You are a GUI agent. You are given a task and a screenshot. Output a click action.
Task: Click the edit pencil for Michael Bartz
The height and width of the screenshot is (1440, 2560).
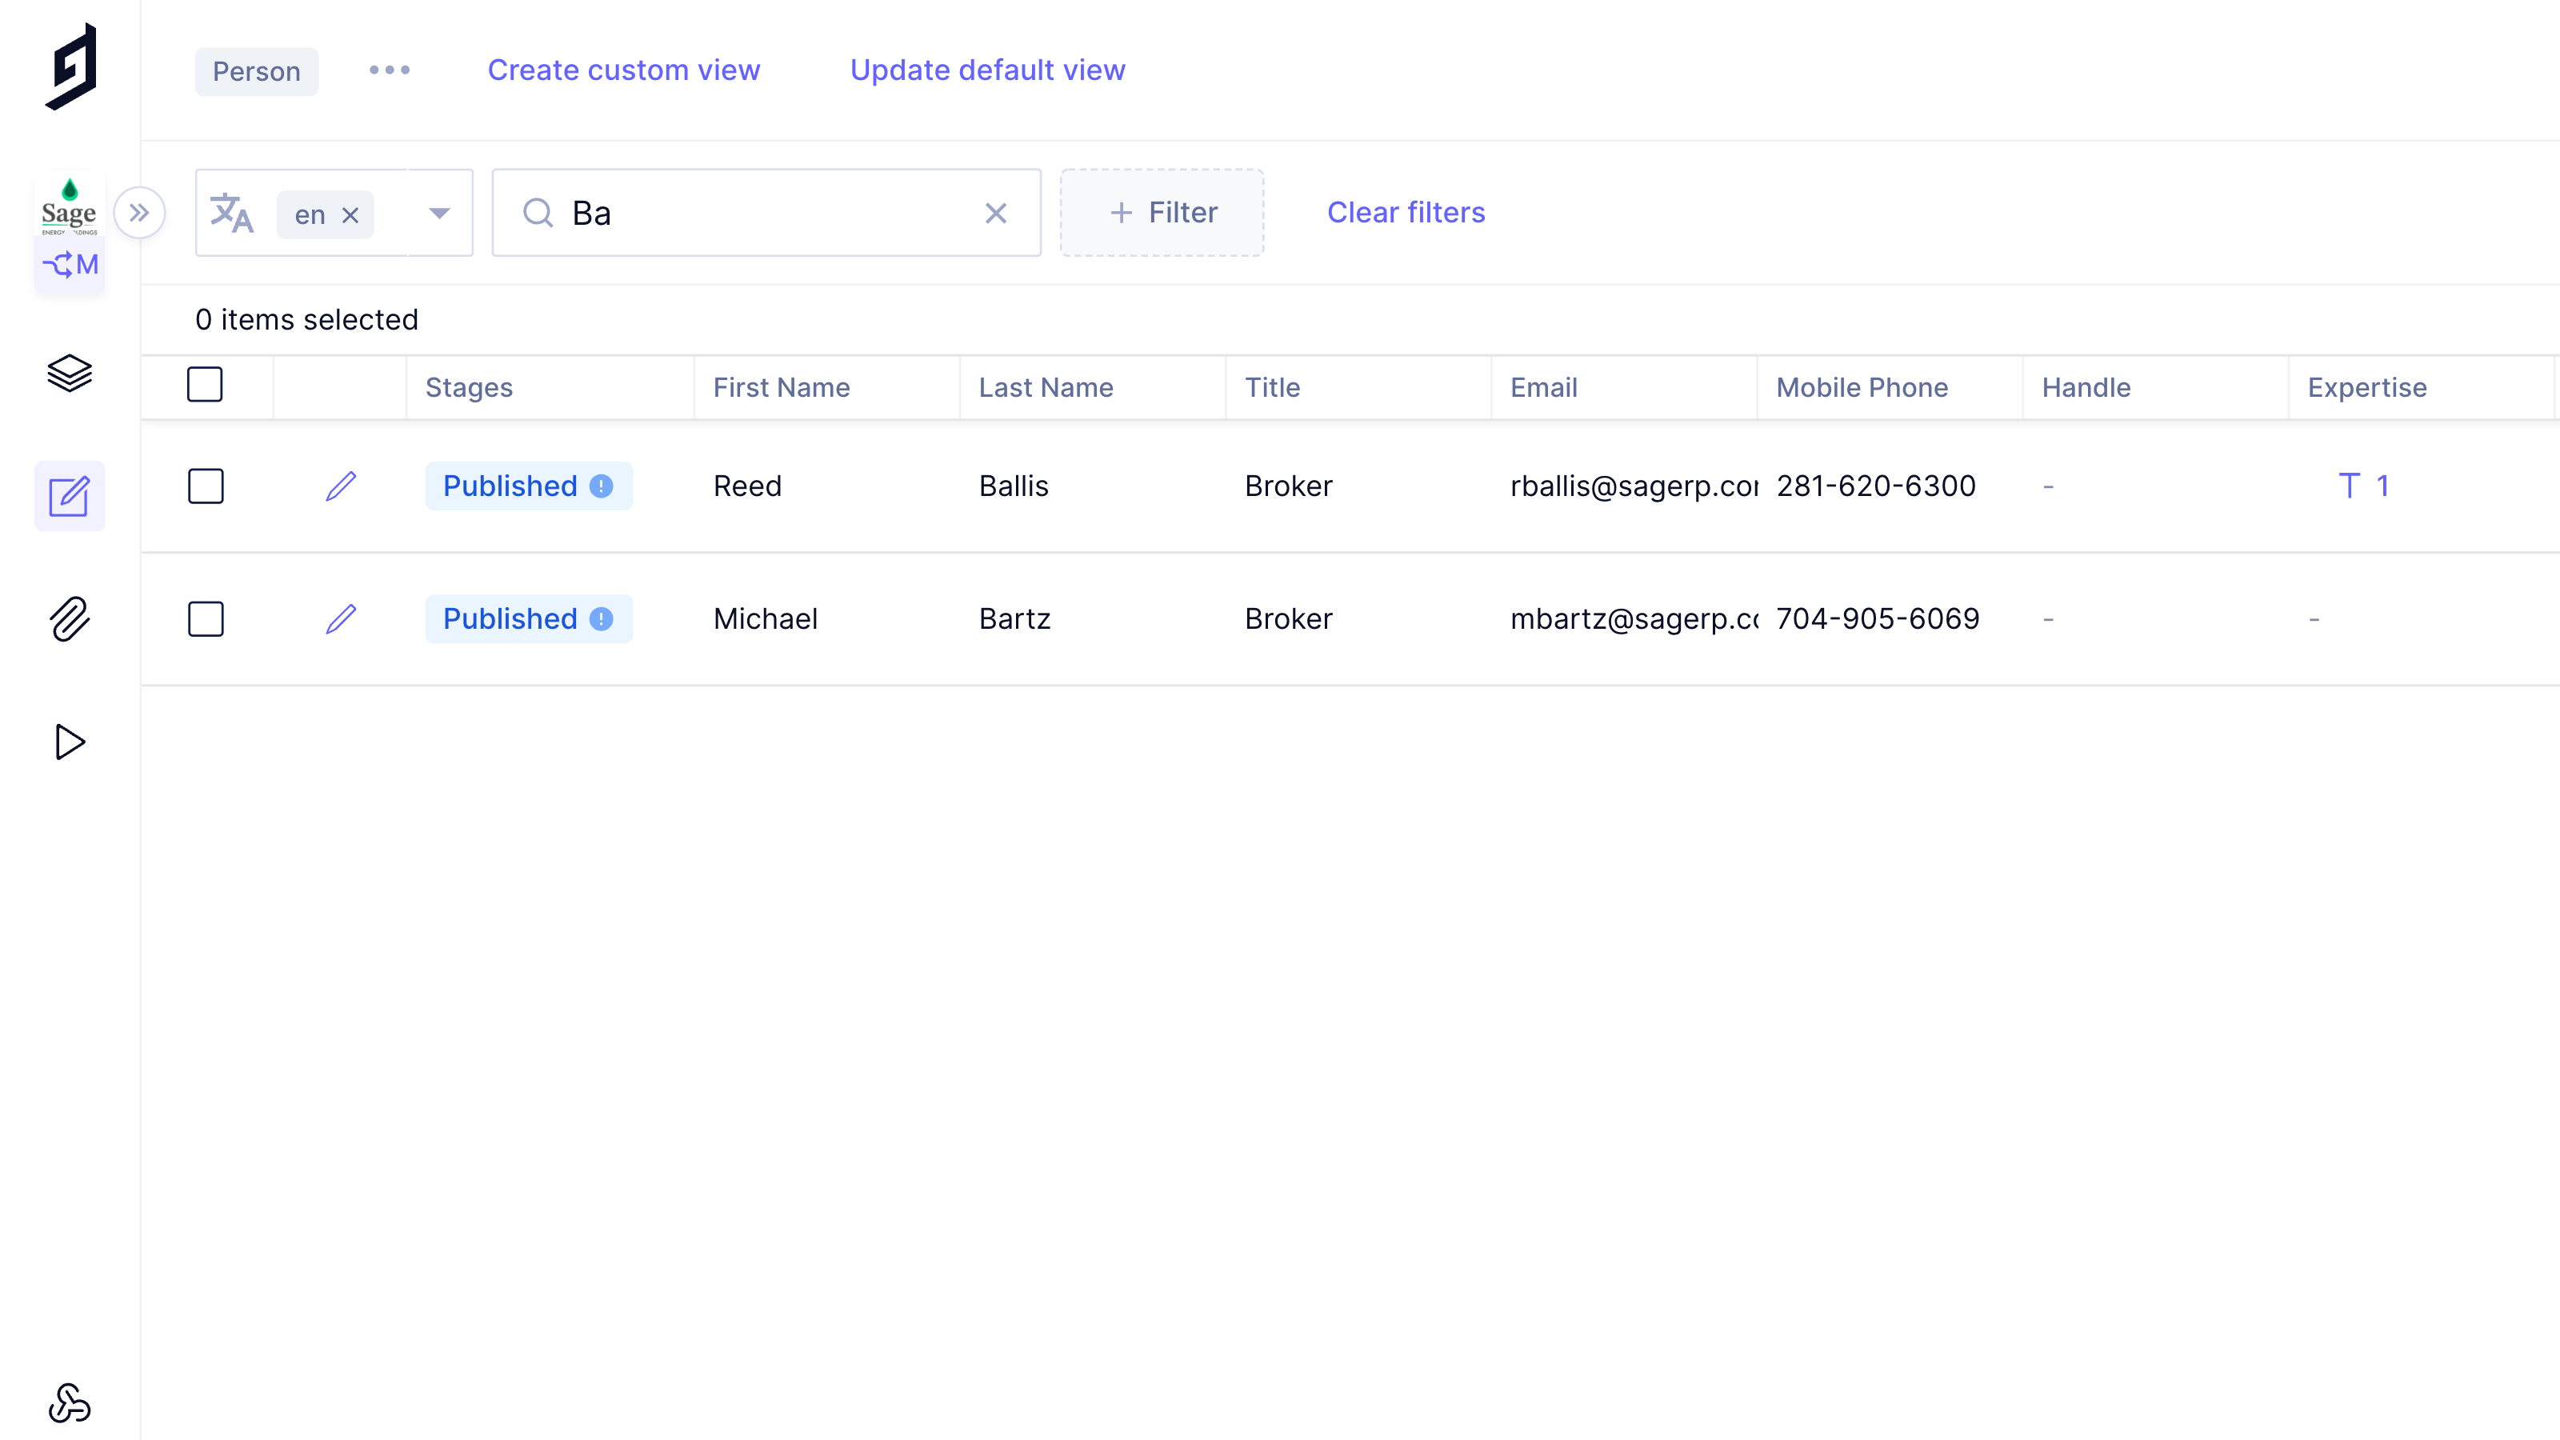pos(341,619)
